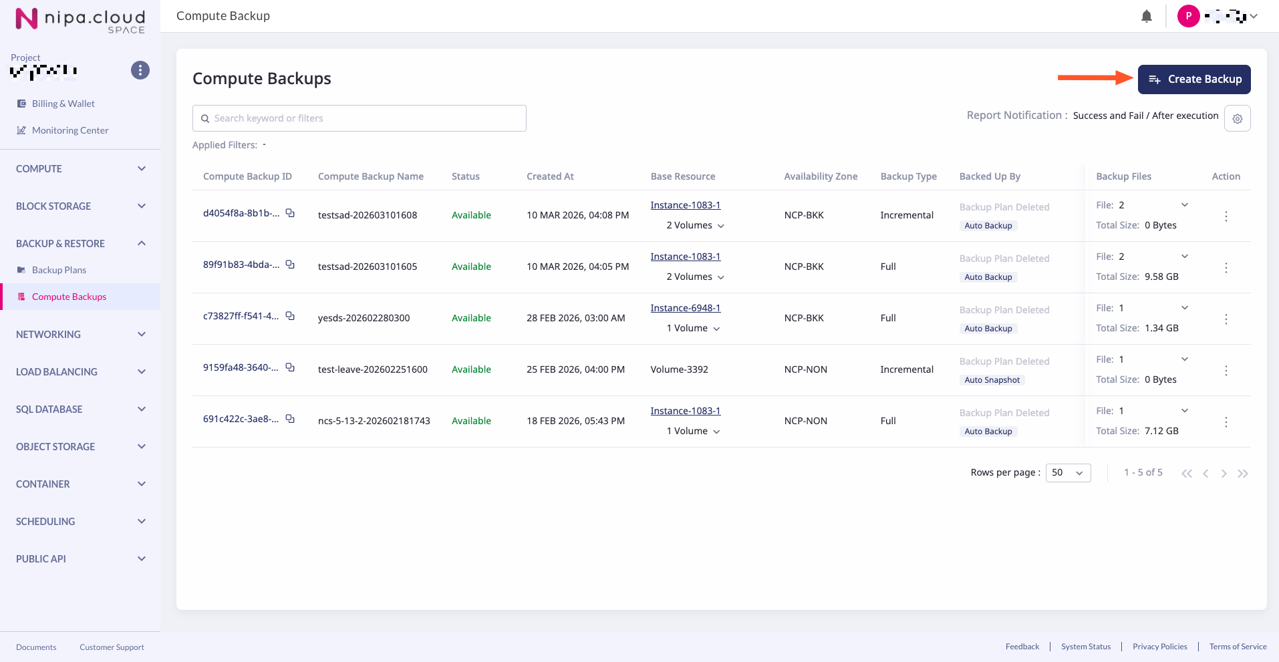
Task: Expand 2 Volumes under testsad-202603101605
Action: (x=695, y=277)
